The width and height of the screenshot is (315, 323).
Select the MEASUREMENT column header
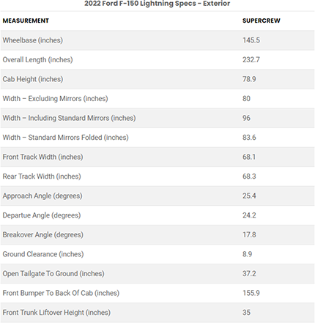click(x=26, y=21)
